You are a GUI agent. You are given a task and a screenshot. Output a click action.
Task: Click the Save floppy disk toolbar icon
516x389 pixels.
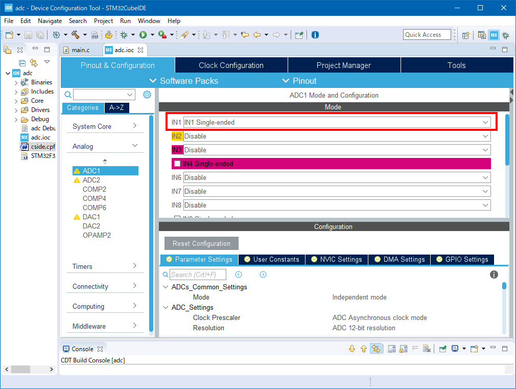(28, 35)
